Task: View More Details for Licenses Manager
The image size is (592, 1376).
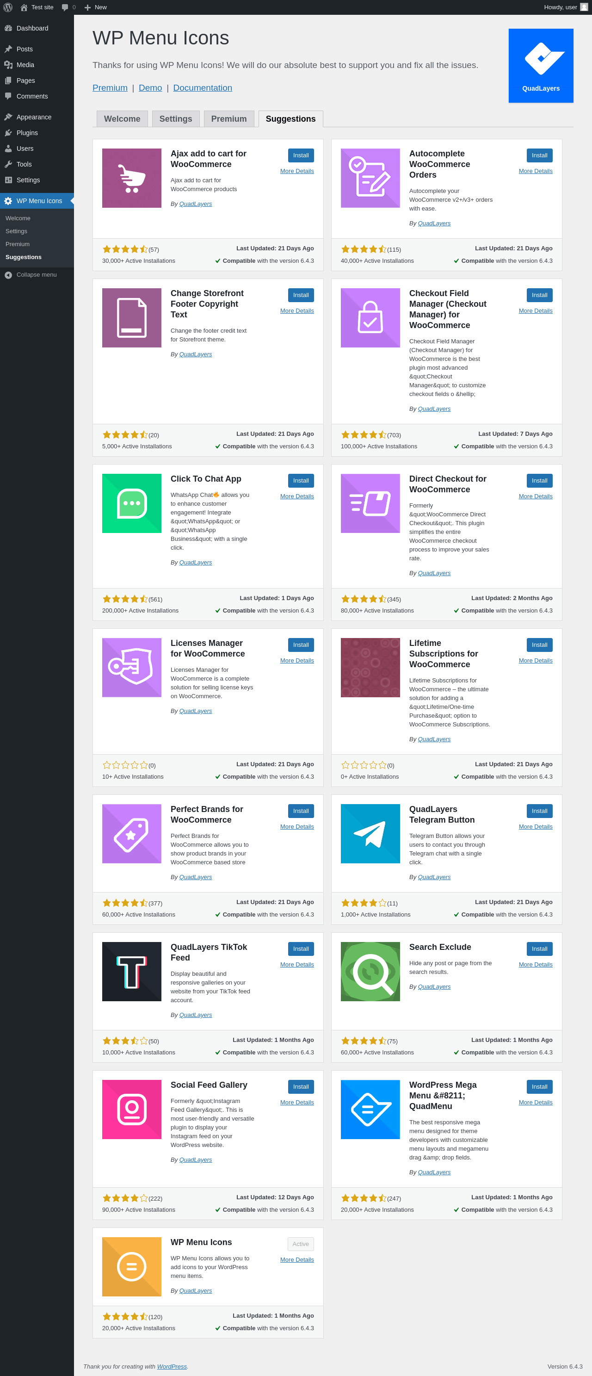Action: [297, 661]
